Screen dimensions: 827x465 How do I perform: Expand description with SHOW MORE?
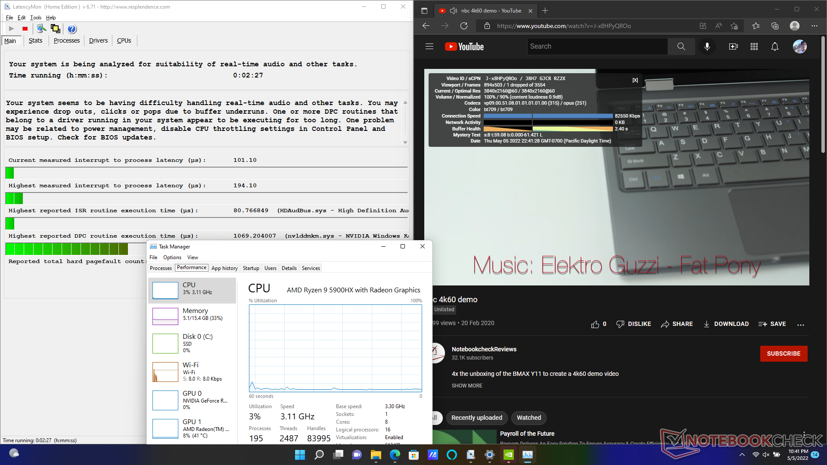(467, 386)
